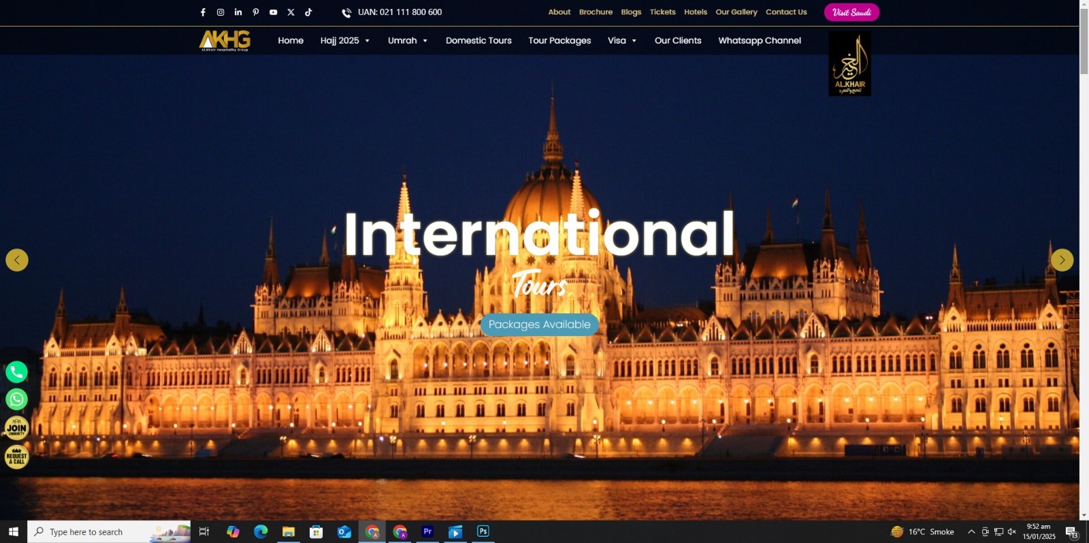The height and width of the screenshot is (543, 1089).
Task: Open the Contact Us link
Action: [786, 12]
